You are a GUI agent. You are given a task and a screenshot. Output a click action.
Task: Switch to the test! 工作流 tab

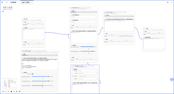(26, 2)
